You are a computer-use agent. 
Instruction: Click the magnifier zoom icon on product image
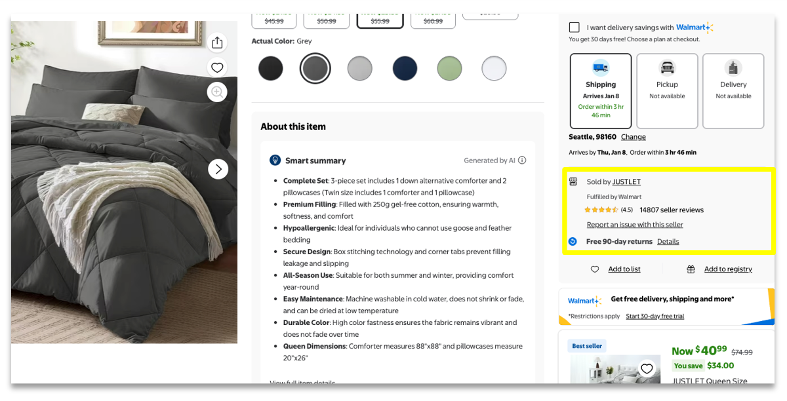tap(217, 92)
